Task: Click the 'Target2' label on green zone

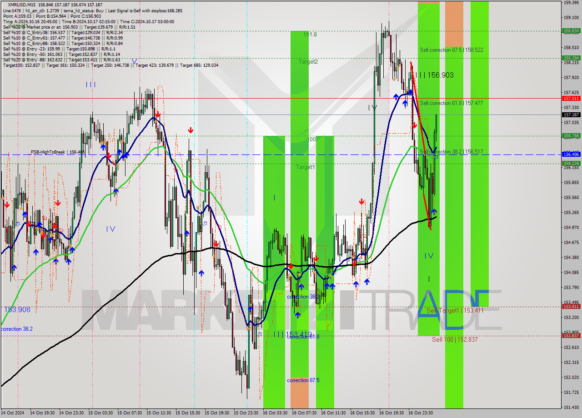Action: 308,62
